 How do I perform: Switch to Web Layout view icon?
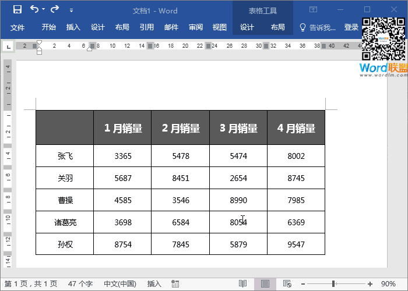(287, 284)
